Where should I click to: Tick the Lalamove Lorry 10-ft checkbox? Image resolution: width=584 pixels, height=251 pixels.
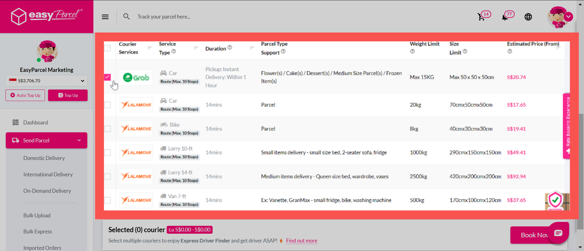107,152
